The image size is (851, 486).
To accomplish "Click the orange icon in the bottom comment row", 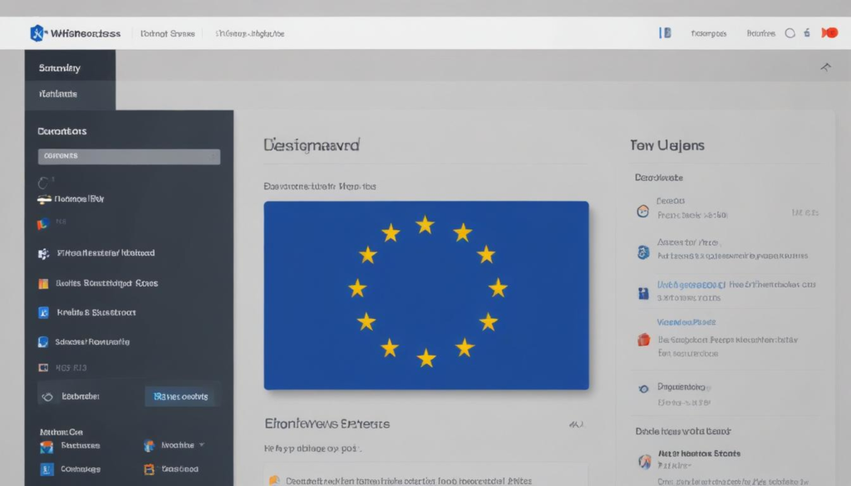I will click(274, 480).
